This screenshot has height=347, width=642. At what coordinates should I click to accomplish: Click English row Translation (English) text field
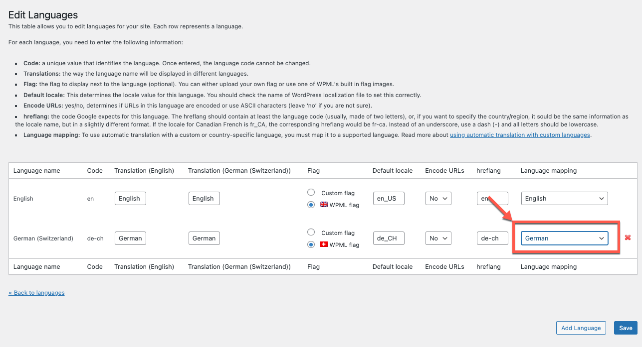coord(130,198)
